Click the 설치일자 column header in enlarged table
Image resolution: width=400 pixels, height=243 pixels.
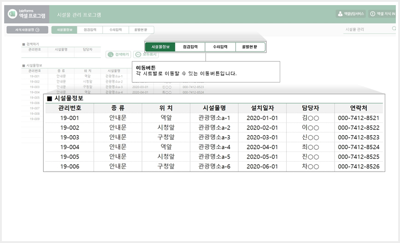262,108
